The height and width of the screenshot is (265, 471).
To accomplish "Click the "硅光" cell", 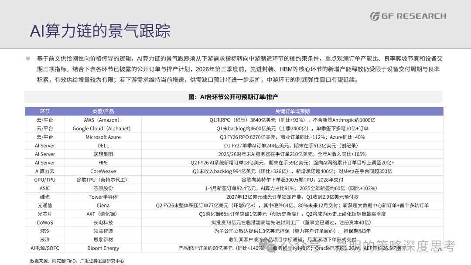I will coord(45,197).
